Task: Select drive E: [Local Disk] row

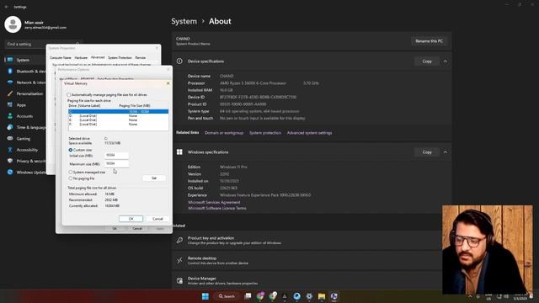Action: point(118,120)
